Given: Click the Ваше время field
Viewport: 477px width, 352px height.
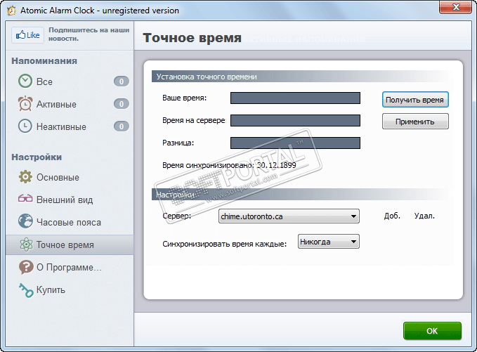Looking at the screenshot, I should [x=295, y=98].
